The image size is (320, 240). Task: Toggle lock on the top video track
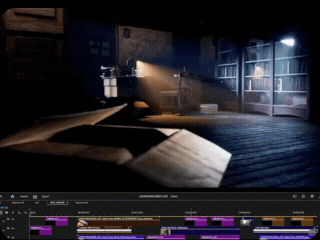coord(8,219)
